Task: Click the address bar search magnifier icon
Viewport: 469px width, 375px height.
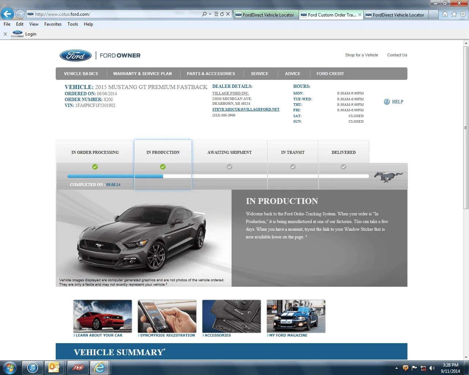Action: click(x=204, y=14)
